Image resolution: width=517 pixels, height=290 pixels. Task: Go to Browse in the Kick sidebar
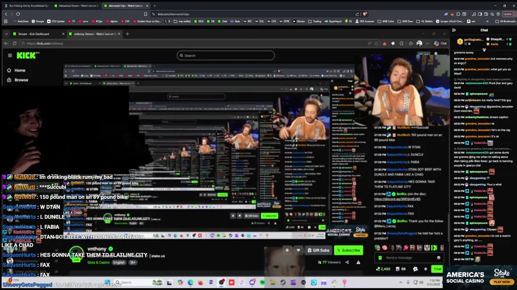[17, 80]
